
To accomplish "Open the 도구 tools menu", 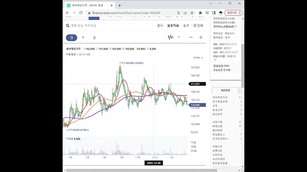I will coord(186,26).
